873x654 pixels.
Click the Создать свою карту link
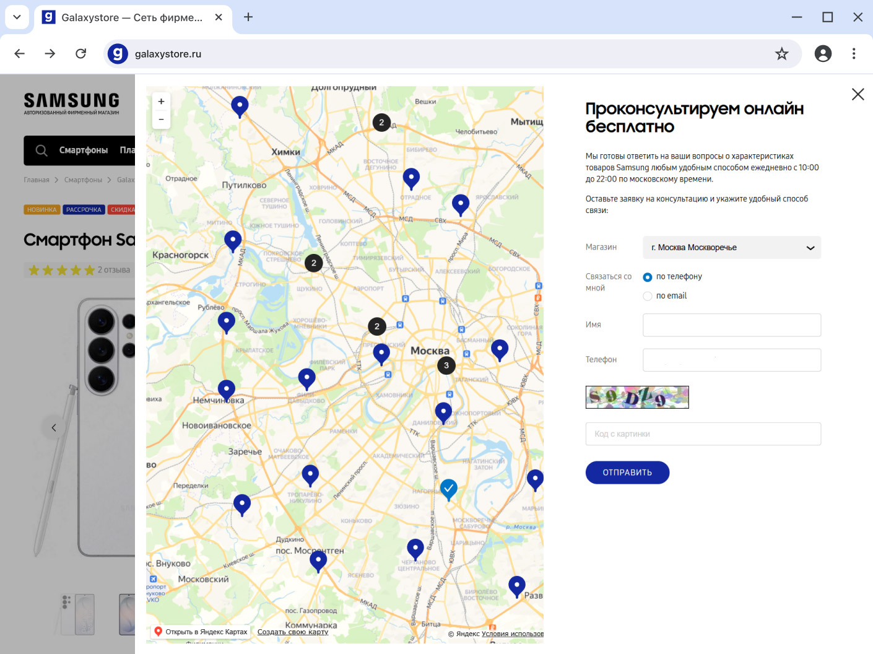pos(293,632)
